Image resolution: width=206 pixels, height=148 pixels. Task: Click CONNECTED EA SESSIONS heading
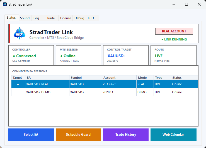click(x=30, y=71)
